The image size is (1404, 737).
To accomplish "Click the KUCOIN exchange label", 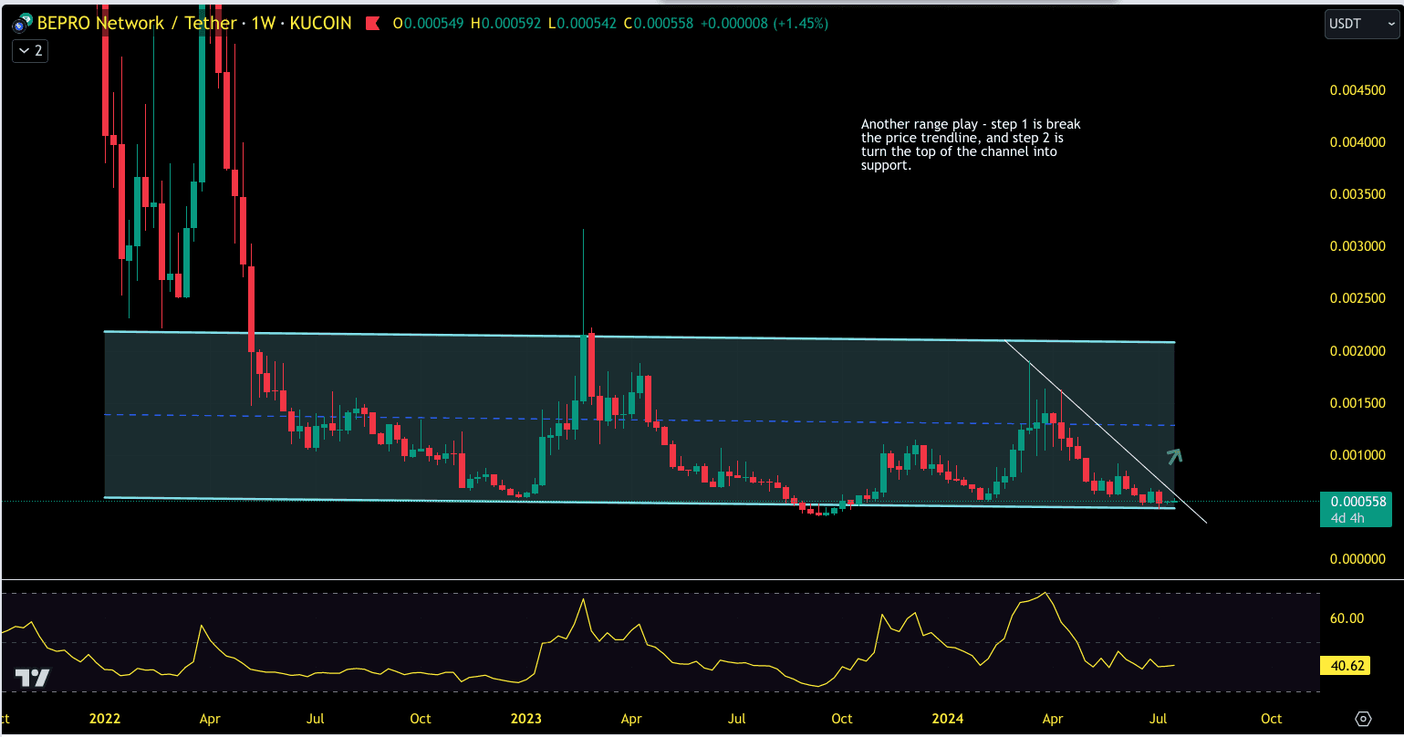I will (x=320, y=23).
